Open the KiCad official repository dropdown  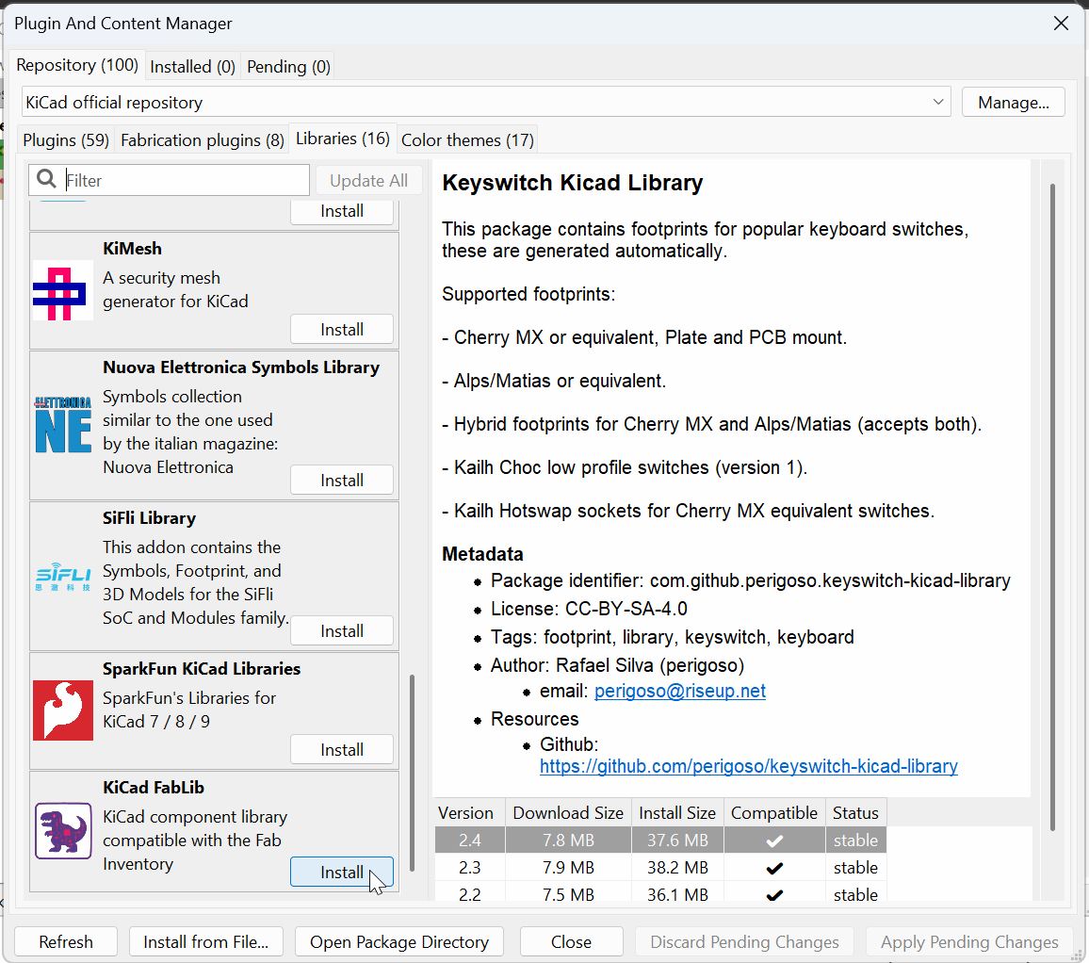pyautogui.click(x=485, y=102)
